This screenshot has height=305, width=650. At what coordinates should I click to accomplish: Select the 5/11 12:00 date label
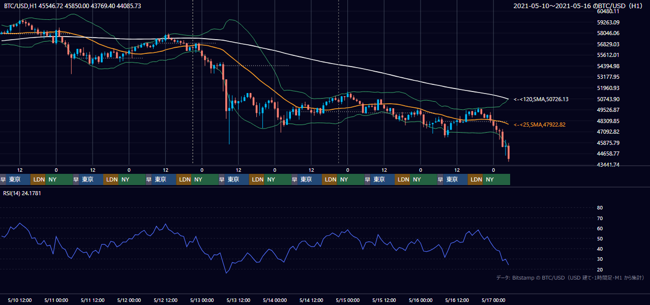tap(93, 300)
